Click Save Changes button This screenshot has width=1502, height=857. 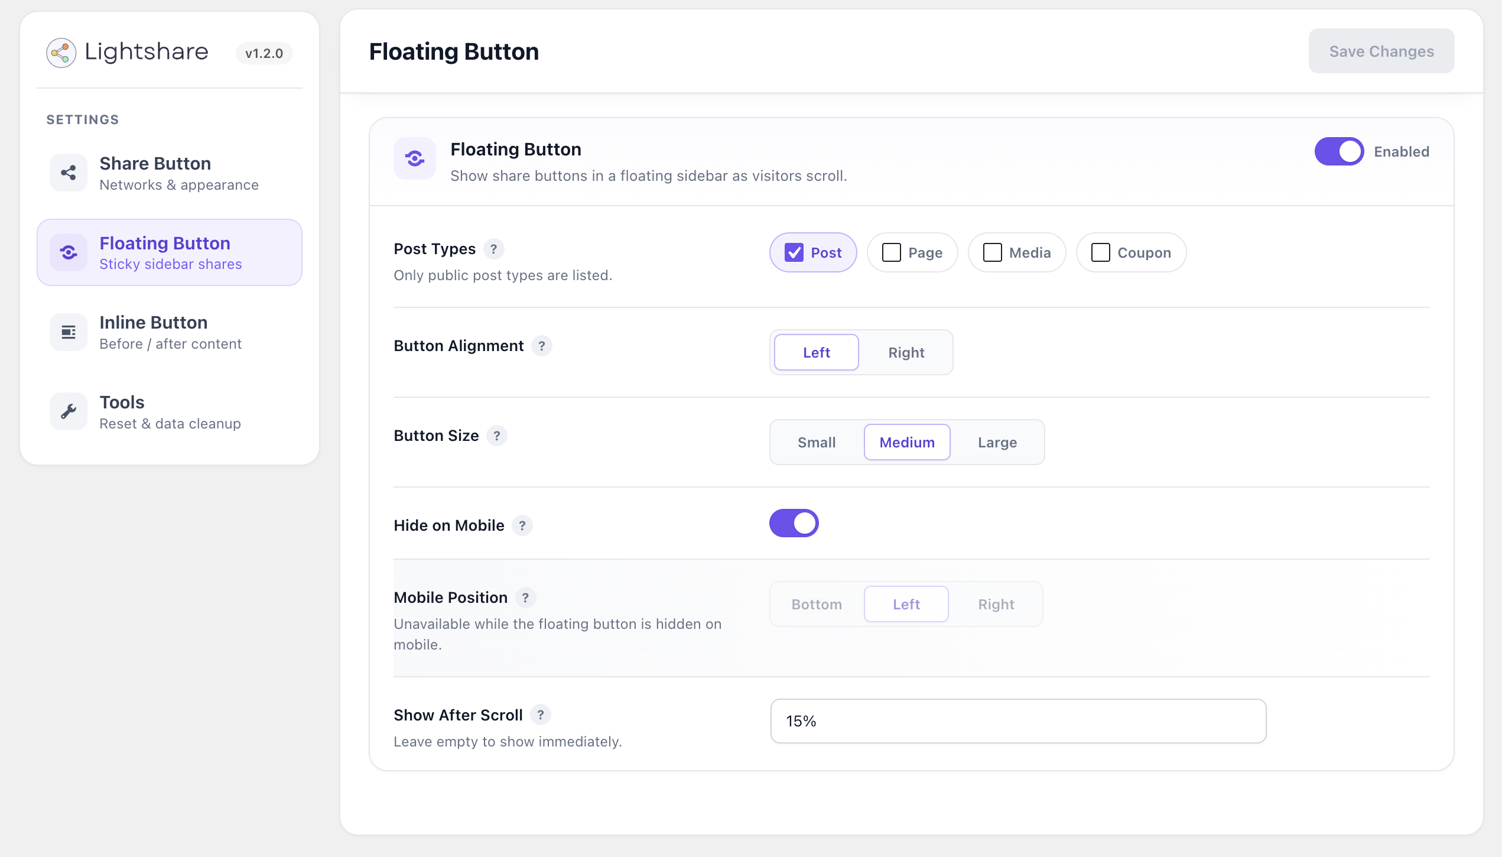(1381, 51)
